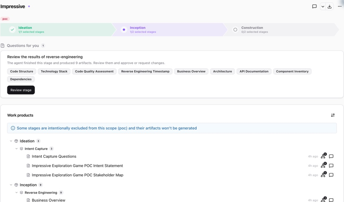The image size is (344, 202).
Task: Open Impressive Exploration Game POC Intent Statement
Action: [x=77, y=166]
